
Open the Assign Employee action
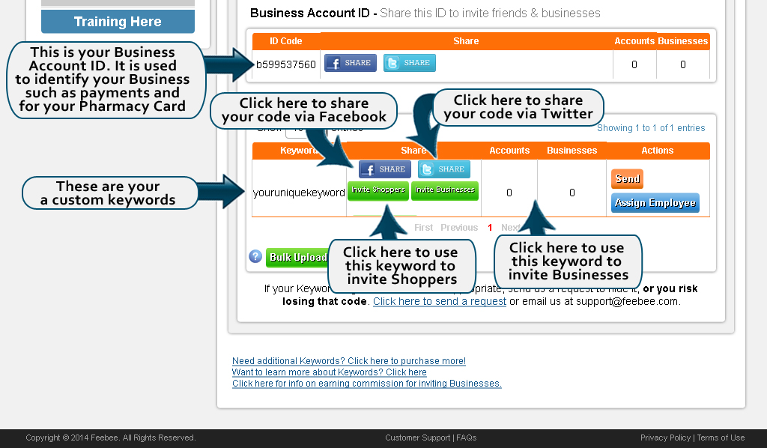[x=655, y=203]
